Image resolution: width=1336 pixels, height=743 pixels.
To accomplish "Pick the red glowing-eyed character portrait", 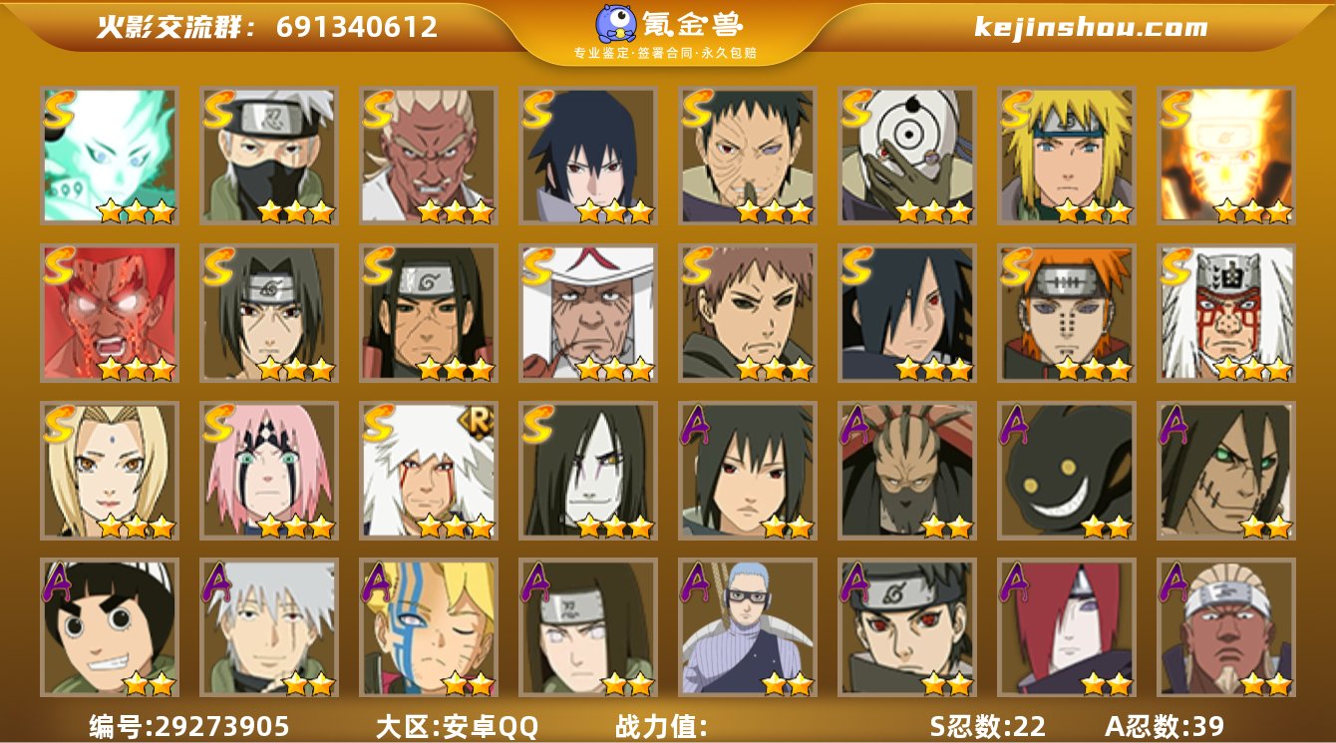I will click(x=110, y=313).
